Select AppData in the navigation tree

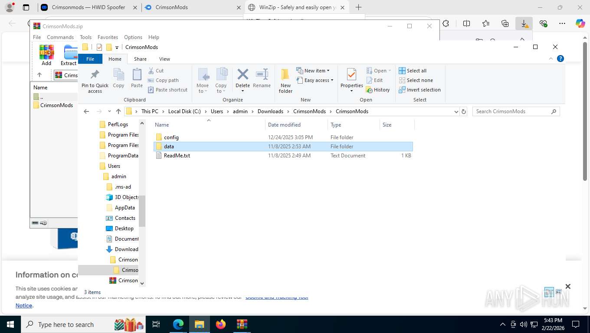[x=125, y=208]
